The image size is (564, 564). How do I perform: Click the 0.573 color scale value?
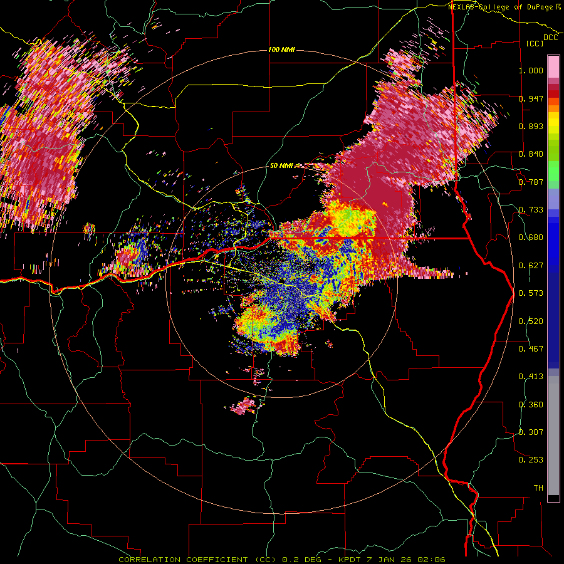[x=531, y=293]
